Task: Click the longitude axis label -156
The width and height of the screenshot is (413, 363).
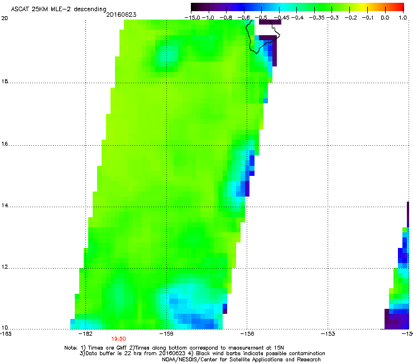Action: (x=247, y=334)
